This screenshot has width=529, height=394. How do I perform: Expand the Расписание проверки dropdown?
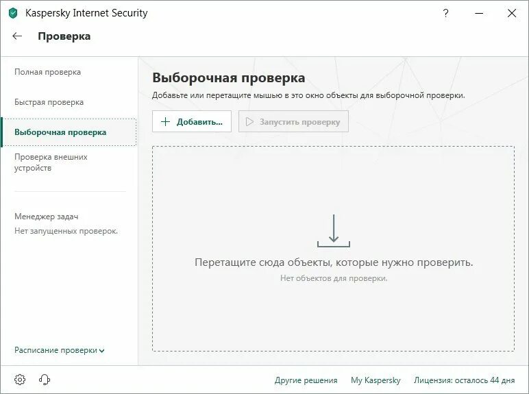coord(60,350)
